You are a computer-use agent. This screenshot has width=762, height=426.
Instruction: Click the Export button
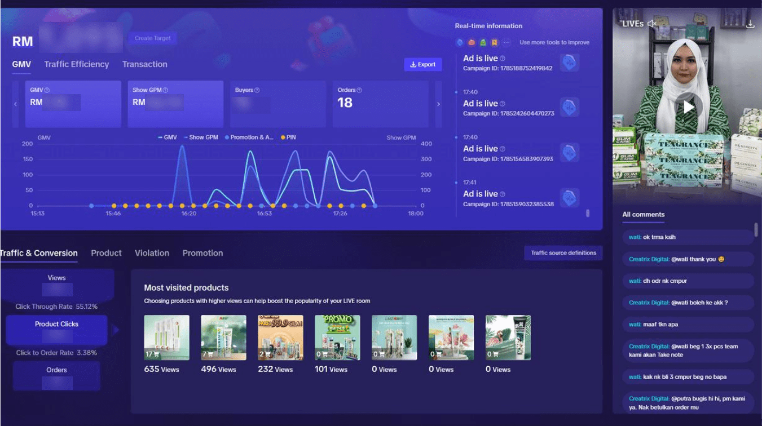click(x=422, y=64)
